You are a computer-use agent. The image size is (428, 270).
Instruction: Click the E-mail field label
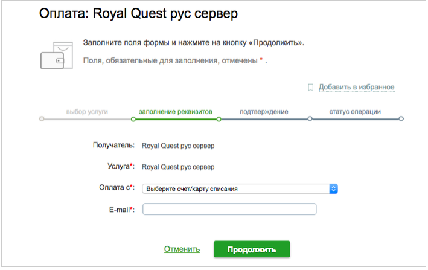pos(122,210)
